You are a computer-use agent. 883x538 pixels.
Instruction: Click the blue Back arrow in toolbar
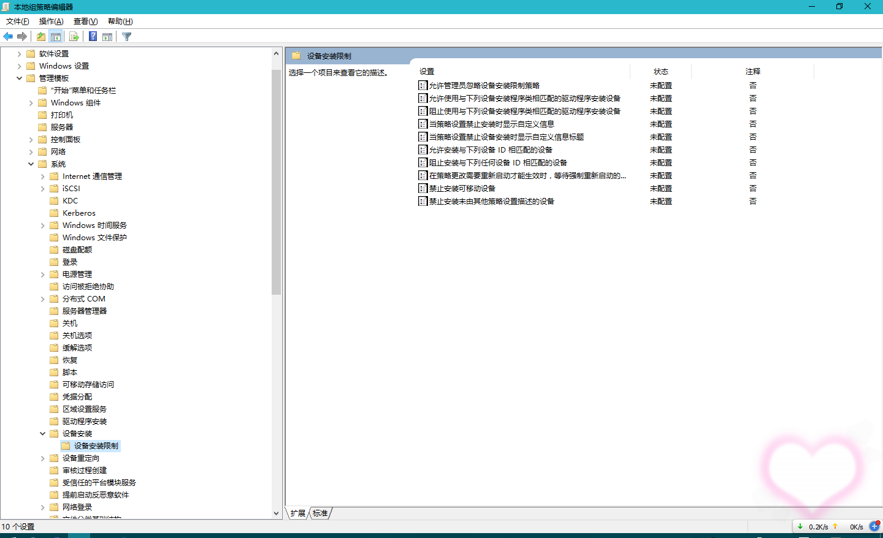(8, 37)
